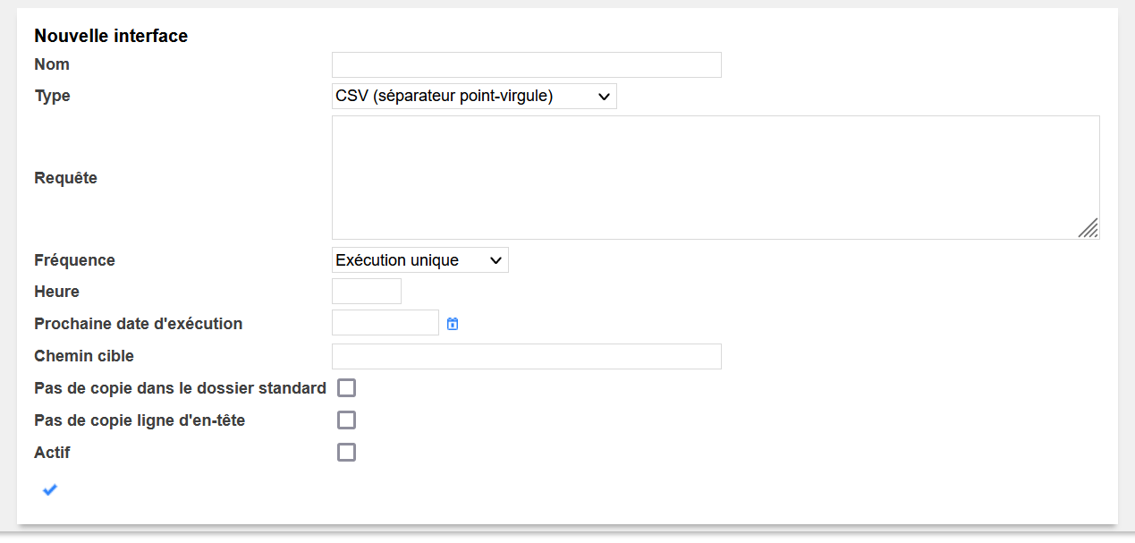Screen dimensions: 1135x543
Task: Focus the Nom text field
Action: click(526, 65)
